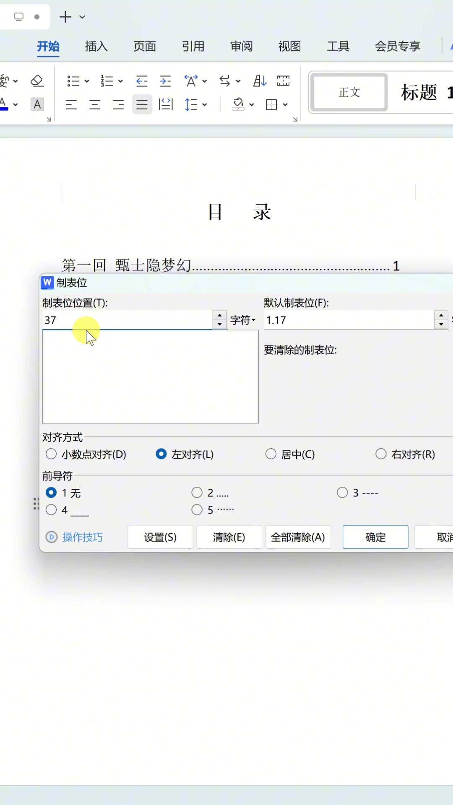Screen dimensions: 453x805
Task: Click the eraser clear formatting icon
Action: (37, 81)
